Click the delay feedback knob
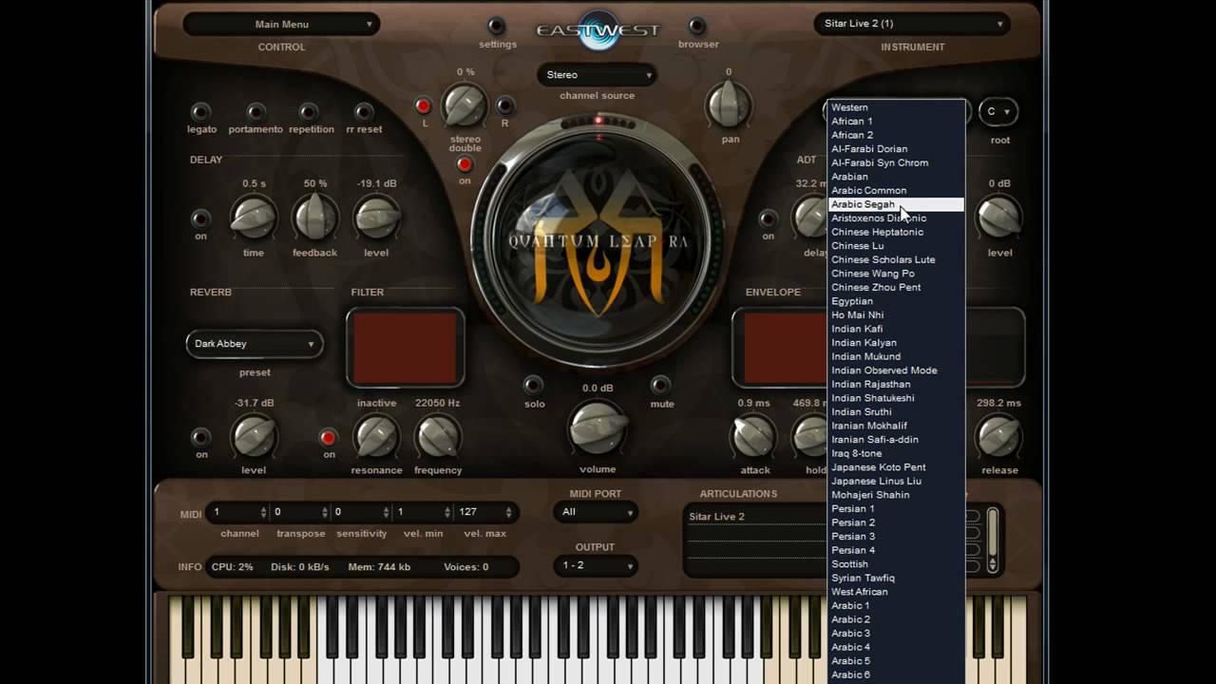Screen dimensions: 1216x684 click(314, 218)
